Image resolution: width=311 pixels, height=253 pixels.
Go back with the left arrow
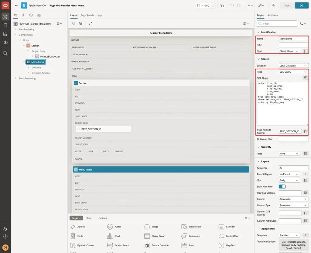16,5
